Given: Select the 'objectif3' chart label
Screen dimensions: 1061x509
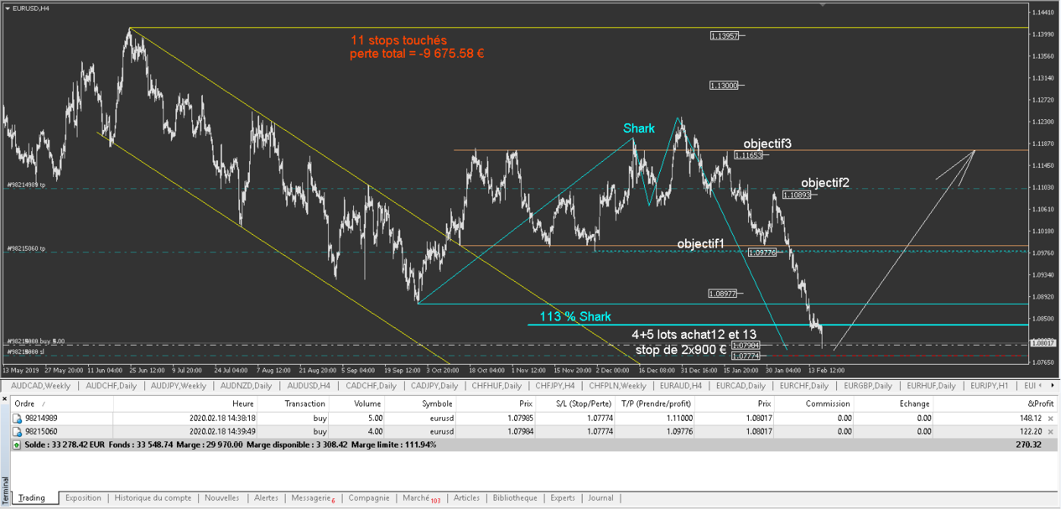Looking at the screenshot, I should click(x=768, y=144).
